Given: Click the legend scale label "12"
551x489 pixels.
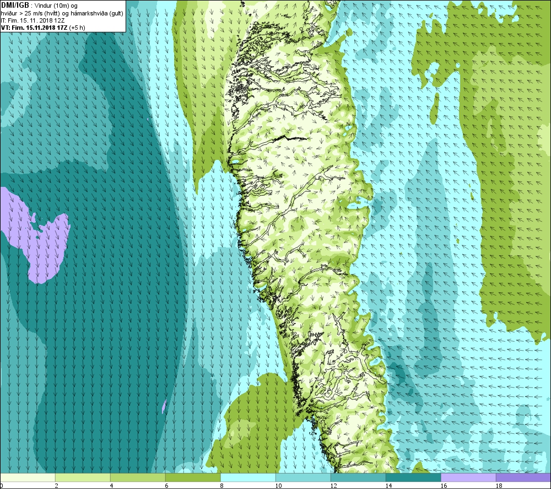Looking at the screenshot, I should point(333,486).
